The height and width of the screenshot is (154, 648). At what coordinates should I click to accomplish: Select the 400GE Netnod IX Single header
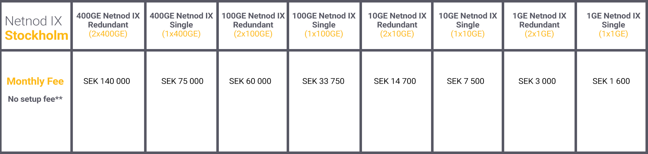point(181,25)
